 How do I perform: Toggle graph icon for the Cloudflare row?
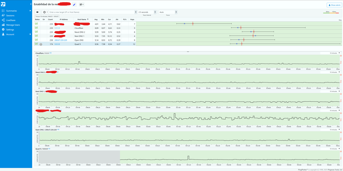tap(36, 28)
